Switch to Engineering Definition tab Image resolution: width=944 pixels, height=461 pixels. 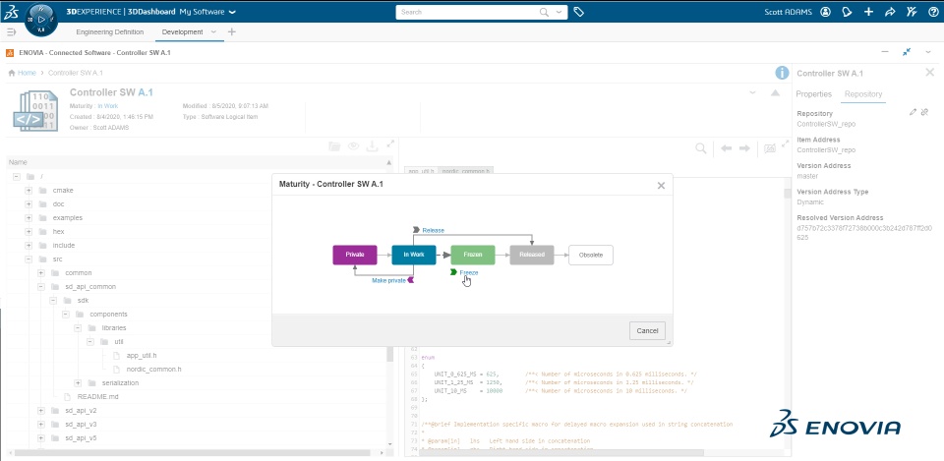(109, 31)
